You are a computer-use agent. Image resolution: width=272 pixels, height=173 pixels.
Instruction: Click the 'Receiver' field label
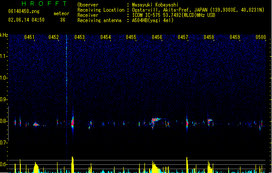[88, 15]
